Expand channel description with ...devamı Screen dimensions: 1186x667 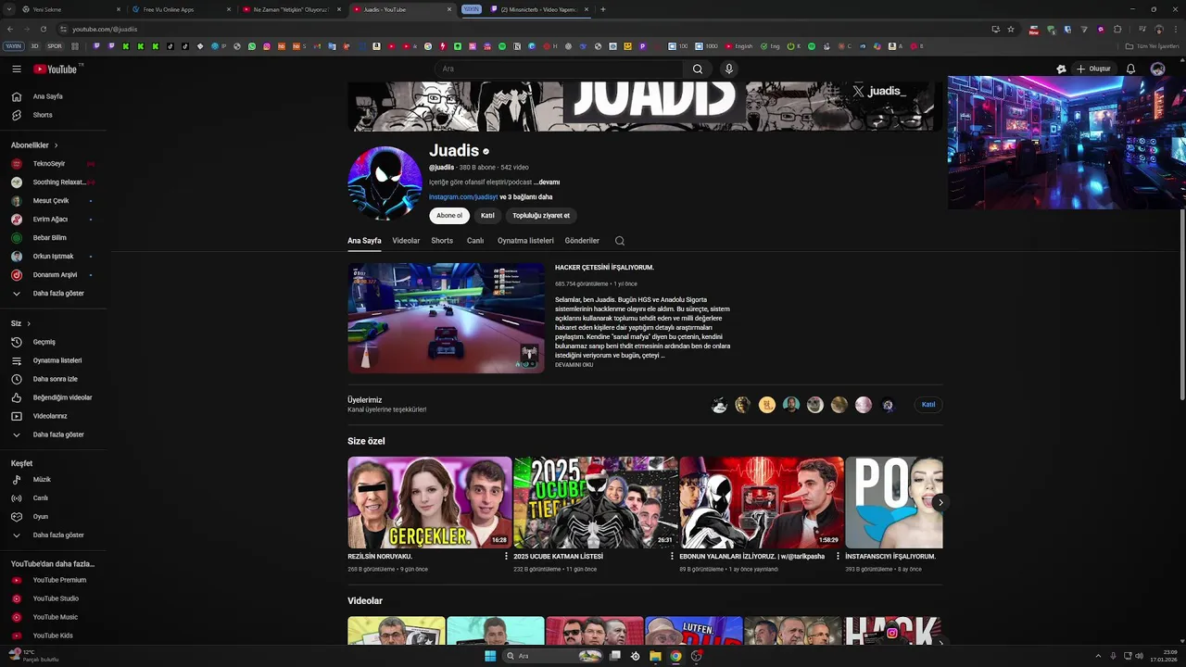pyautogui.click(x=547, y=182)
